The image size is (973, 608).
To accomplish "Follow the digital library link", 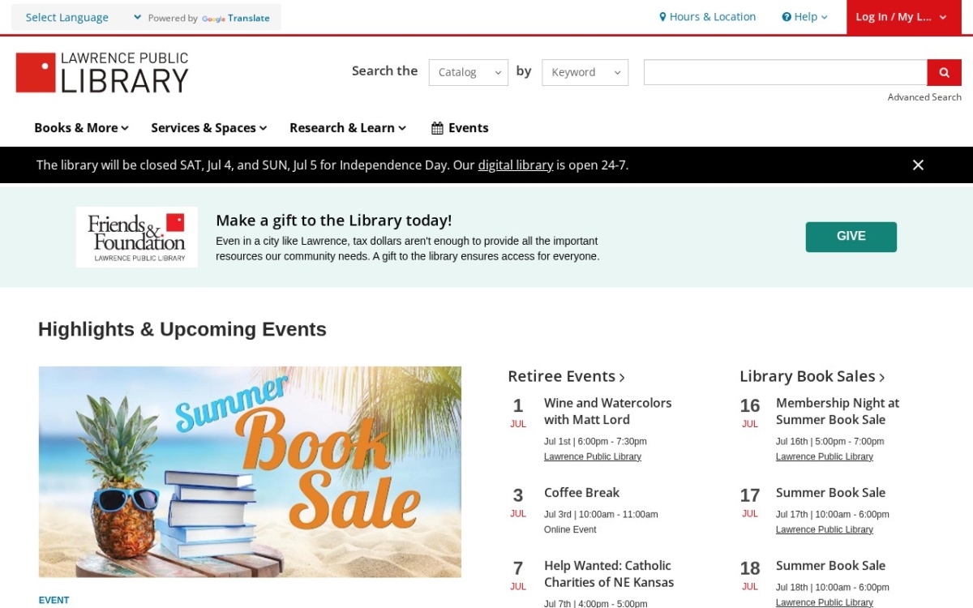I will pos(516,165).
